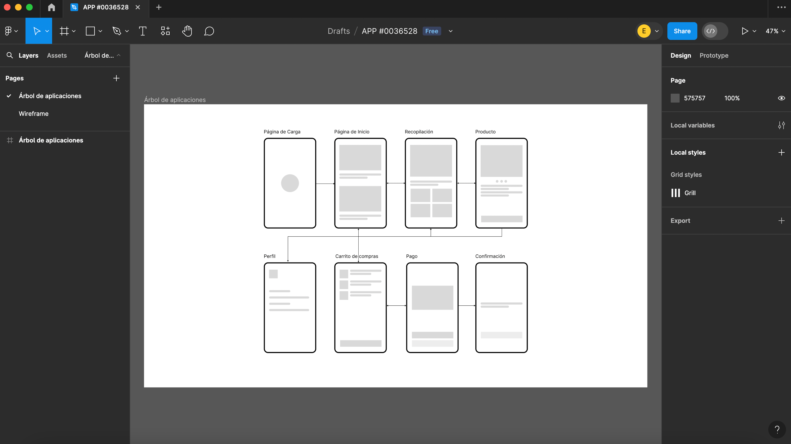This screenshot has width=791, height=444.
Task: Click the Drafts breadcrumb link
Action: tap(339, 31)
